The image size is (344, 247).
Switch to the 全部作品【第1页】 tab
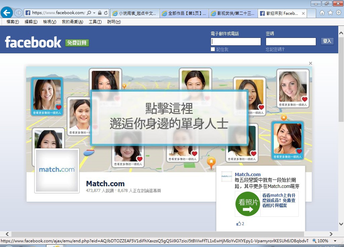coord(184,13)
